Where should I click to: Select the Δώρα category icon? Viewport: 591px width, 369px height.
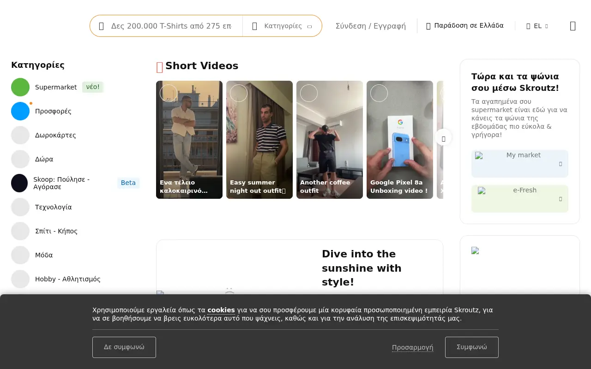click(x=20, y=159)
